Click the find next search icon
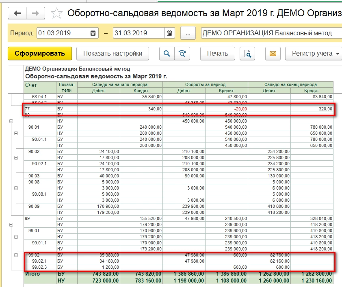The height and width of the screenshot is (287, 342). (182, 54)
